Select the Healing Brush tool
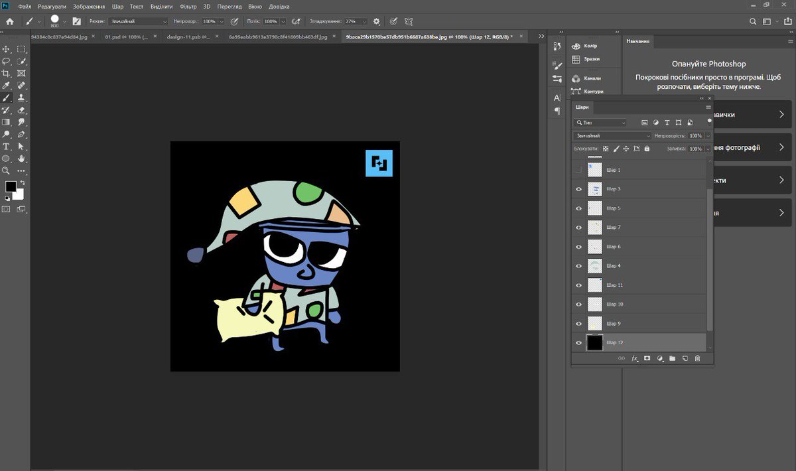Screen dimensions: 796x471 (21, 86)
